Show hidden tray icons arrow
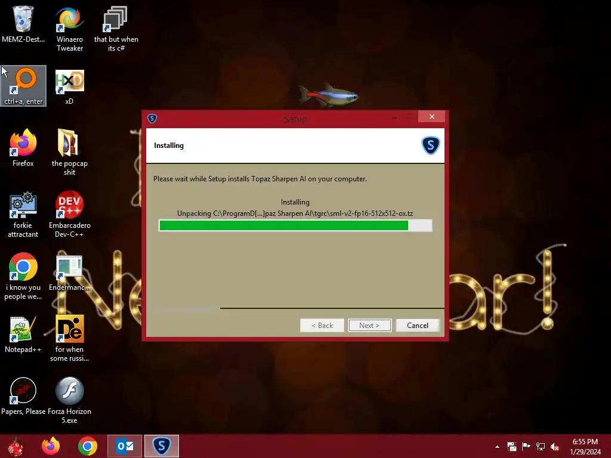Screen dimensions: 611x458 (497, 447)
